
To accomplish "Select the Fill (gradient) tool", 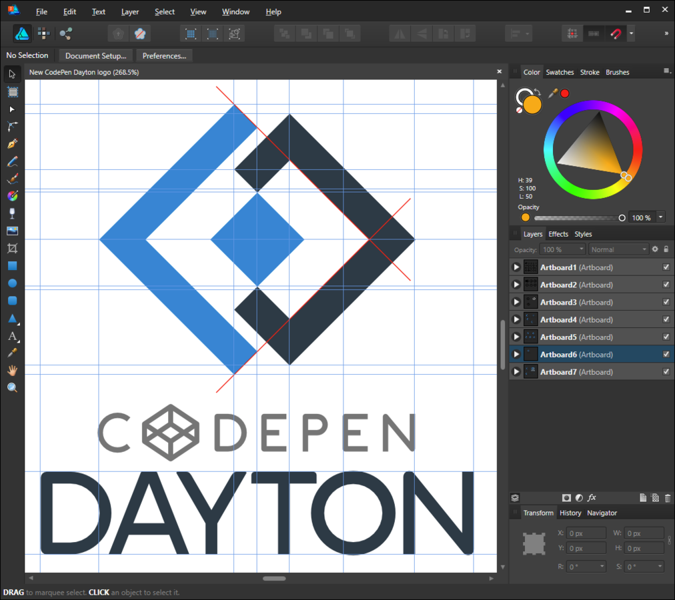I will (13, 196).
